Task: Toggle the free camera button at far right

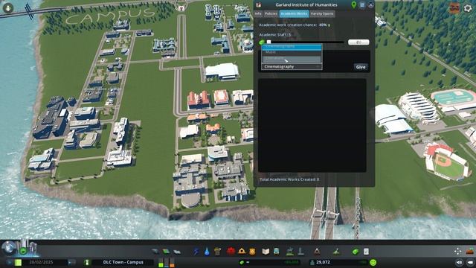Action: pyautogui.click(x=470, y=262)
